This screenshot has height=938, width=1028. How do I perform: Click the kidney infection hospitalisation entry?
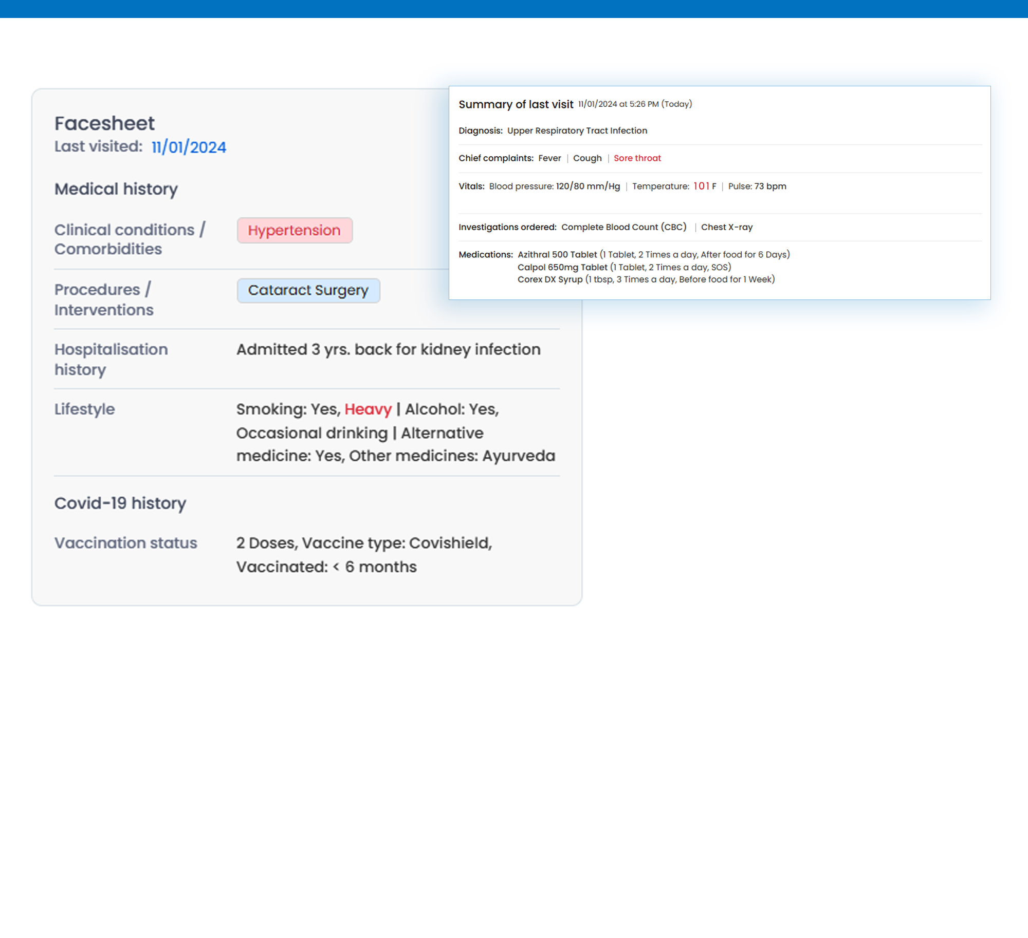click(x=388, y=349)
